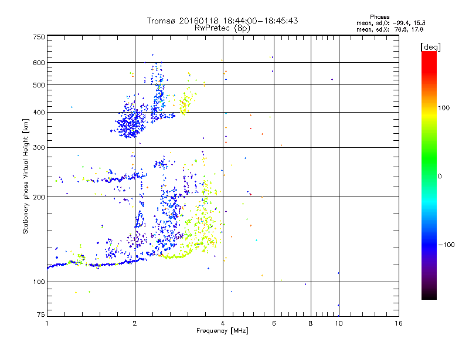Click the y-axis tick label '200'
Image resolution: width=469 pixels, height=352 pixels.
point(39,197)
